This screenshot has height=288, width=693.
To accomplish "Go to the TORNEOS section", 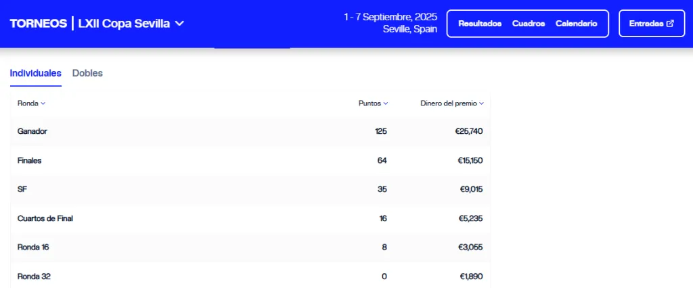I will tap(38, 24).
